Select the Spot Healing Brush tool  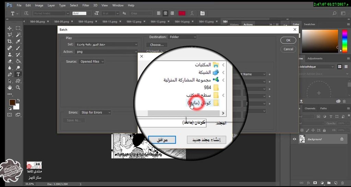coord(10,48)
